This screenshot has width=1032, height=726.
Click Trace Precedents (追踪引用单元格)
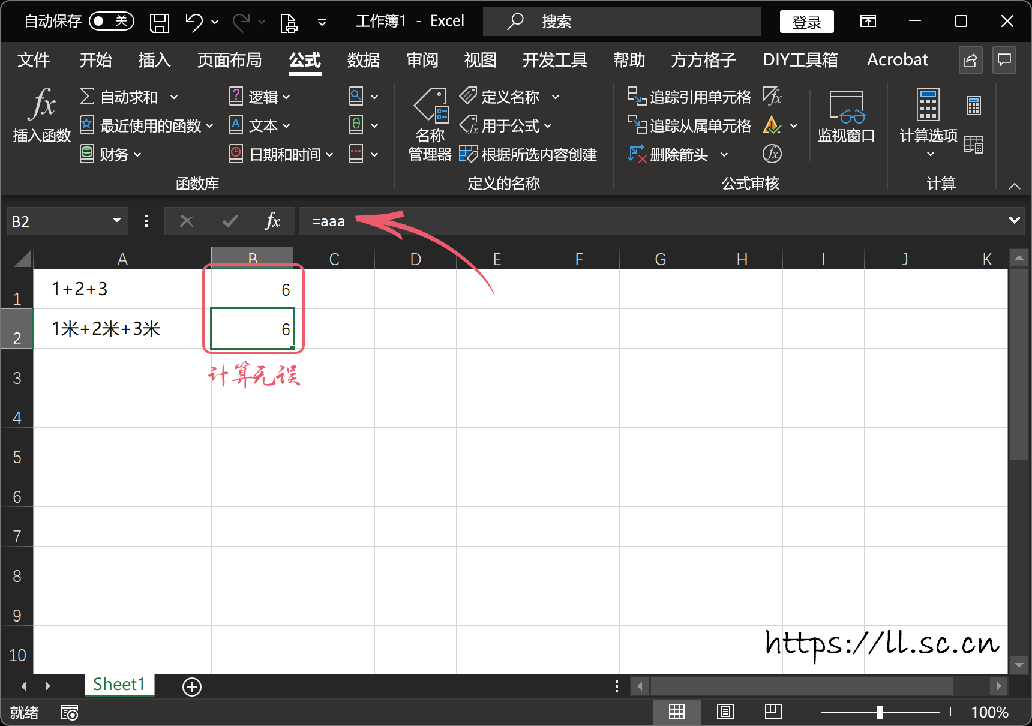[689, 97]
